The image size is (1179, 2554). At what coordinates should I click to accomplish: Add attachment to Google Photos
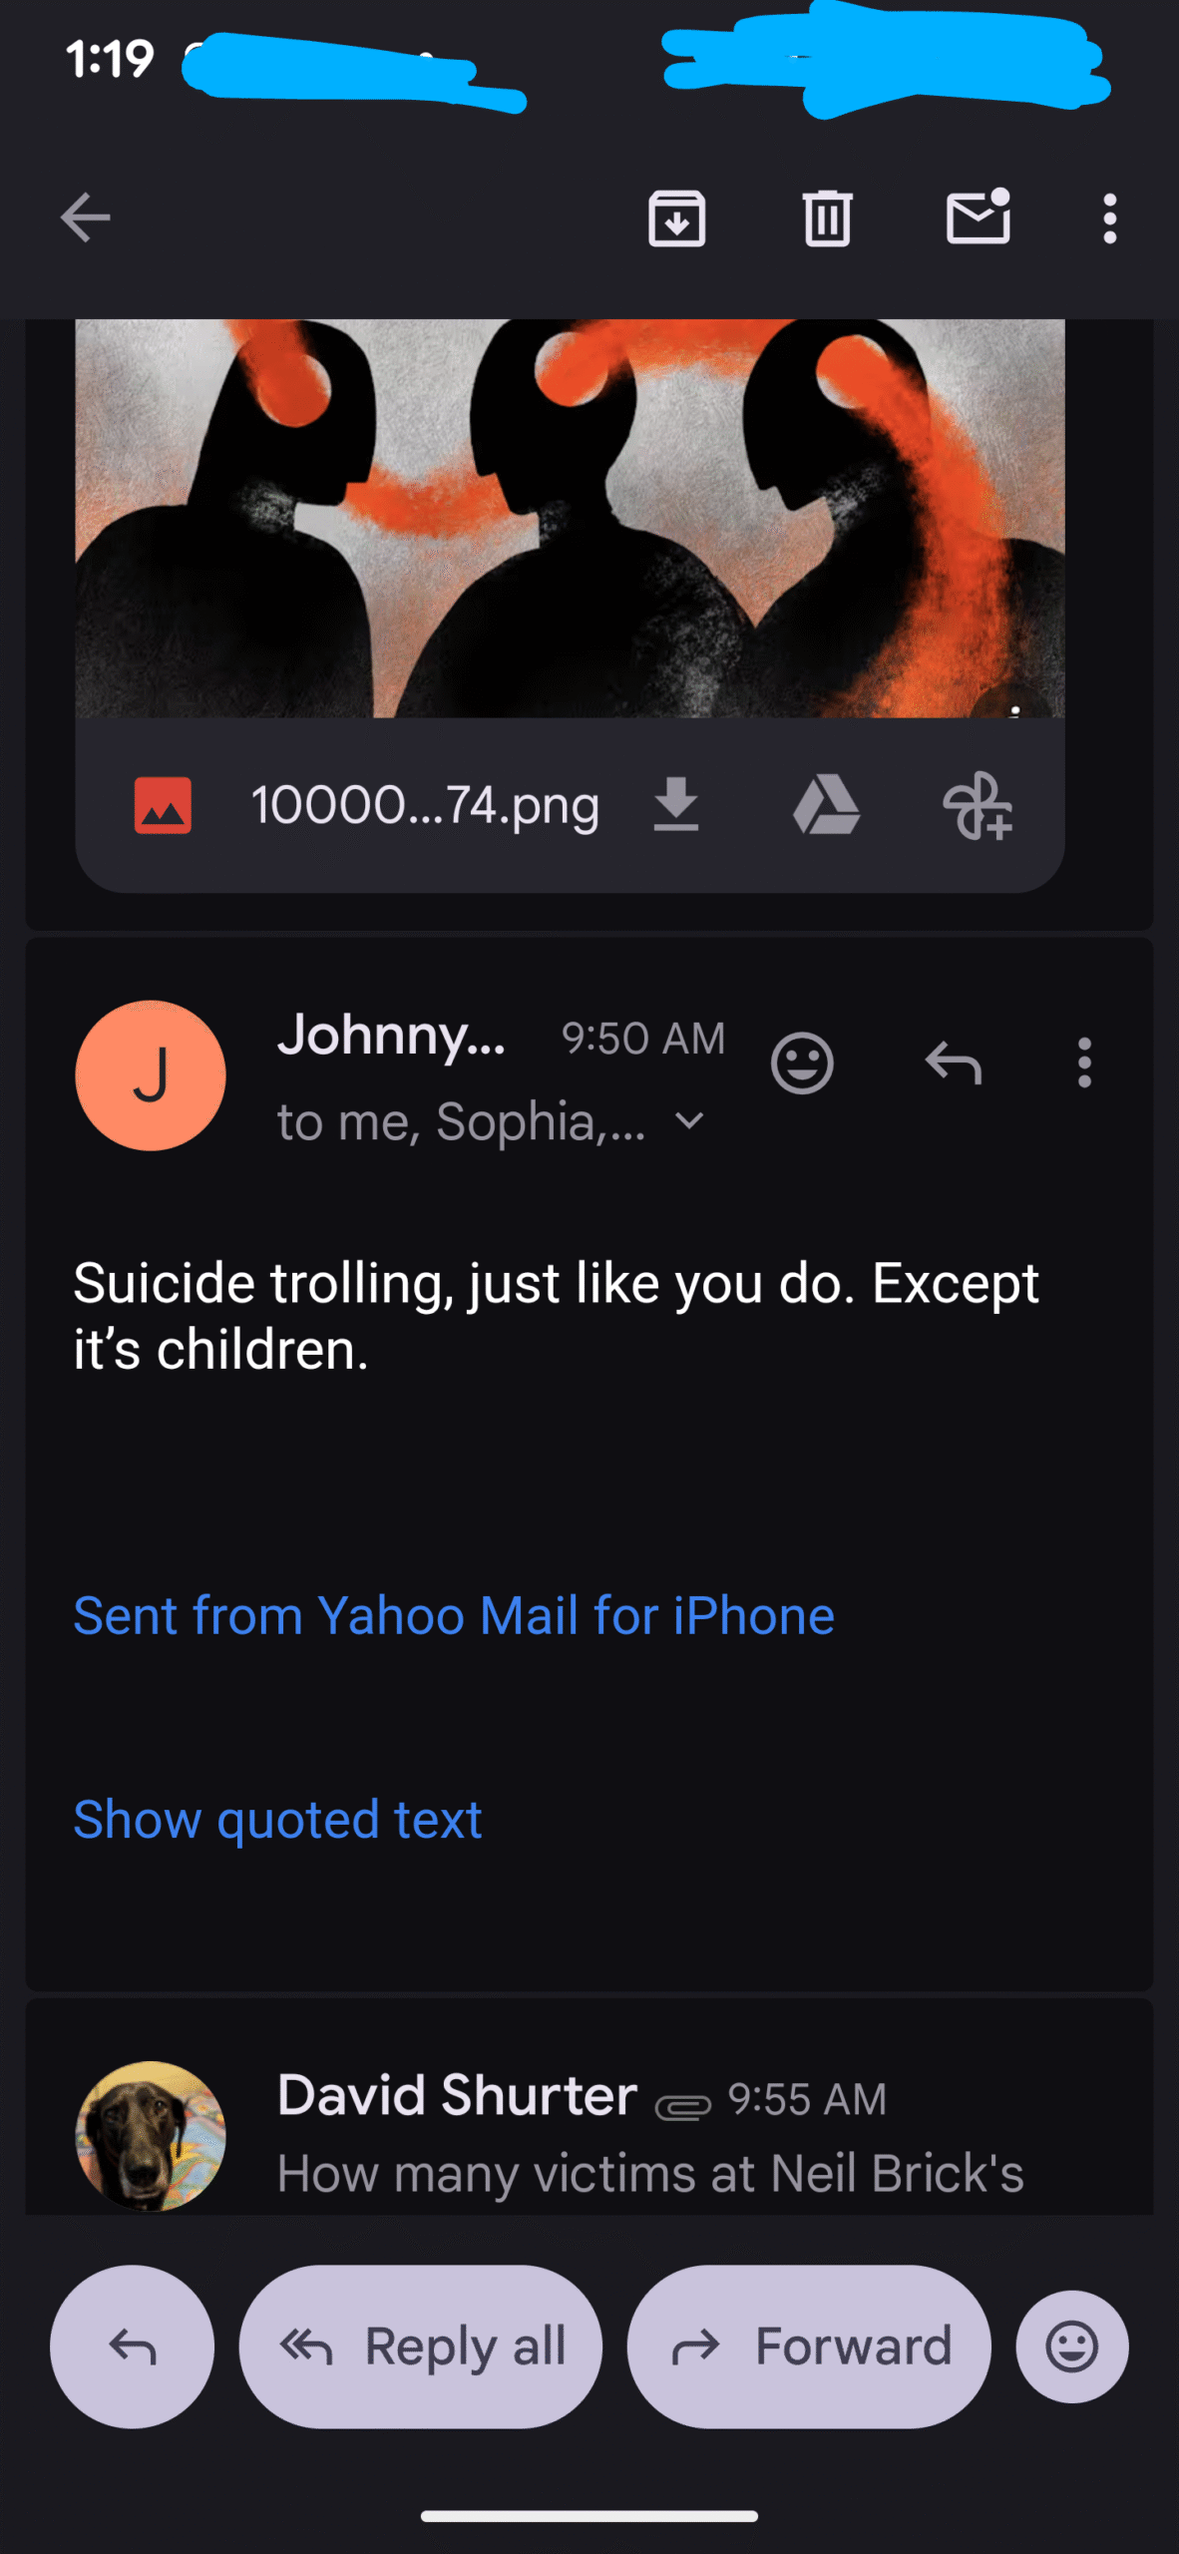(977, 805)
